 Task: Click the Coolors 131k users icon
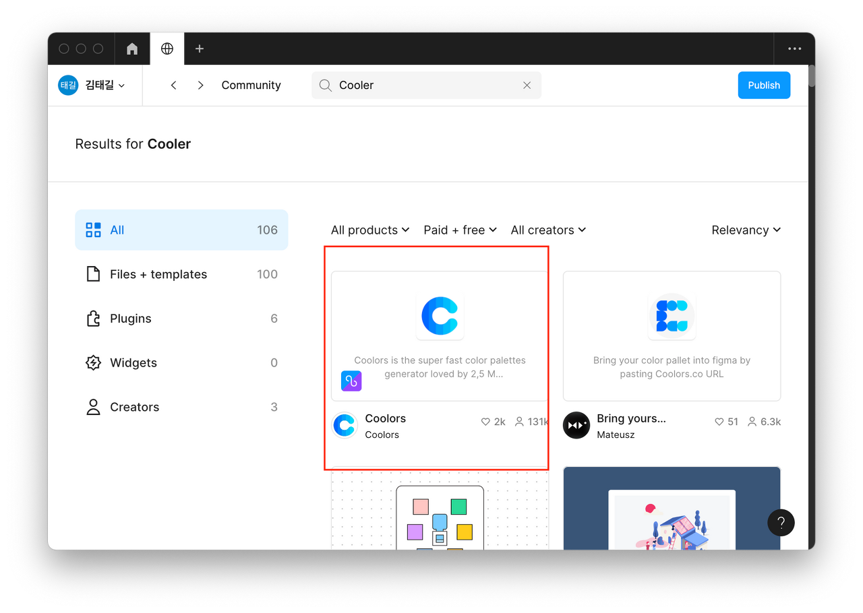tap(519, 422)
